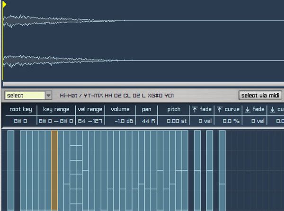The image size is (284, 211).
Task: Click the up-arrow curve column icon
Action: 220,110
